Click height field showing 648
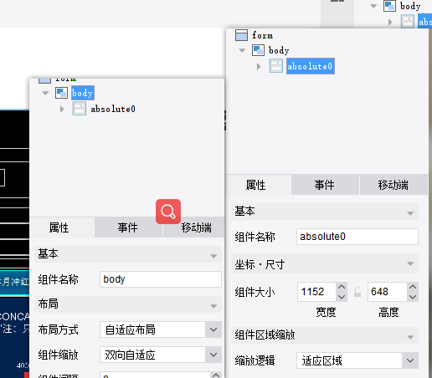The image size is (432, 378). click(x=388, y=292)
